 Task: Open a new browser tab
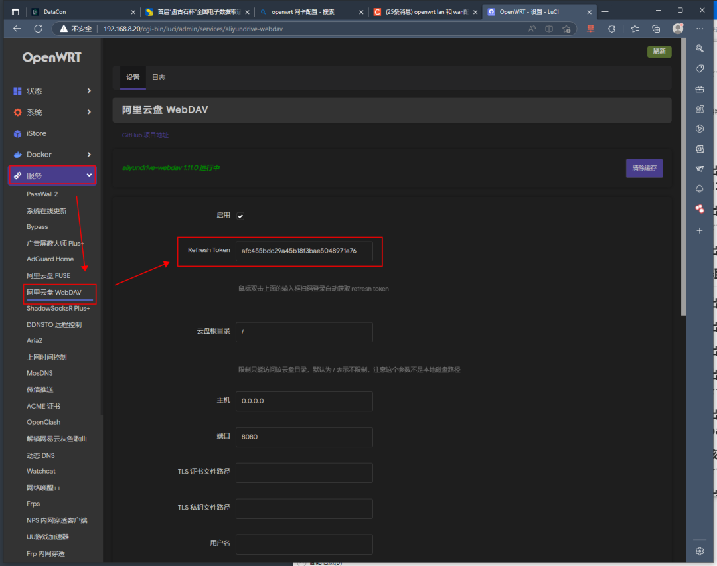tap(605, 12)
